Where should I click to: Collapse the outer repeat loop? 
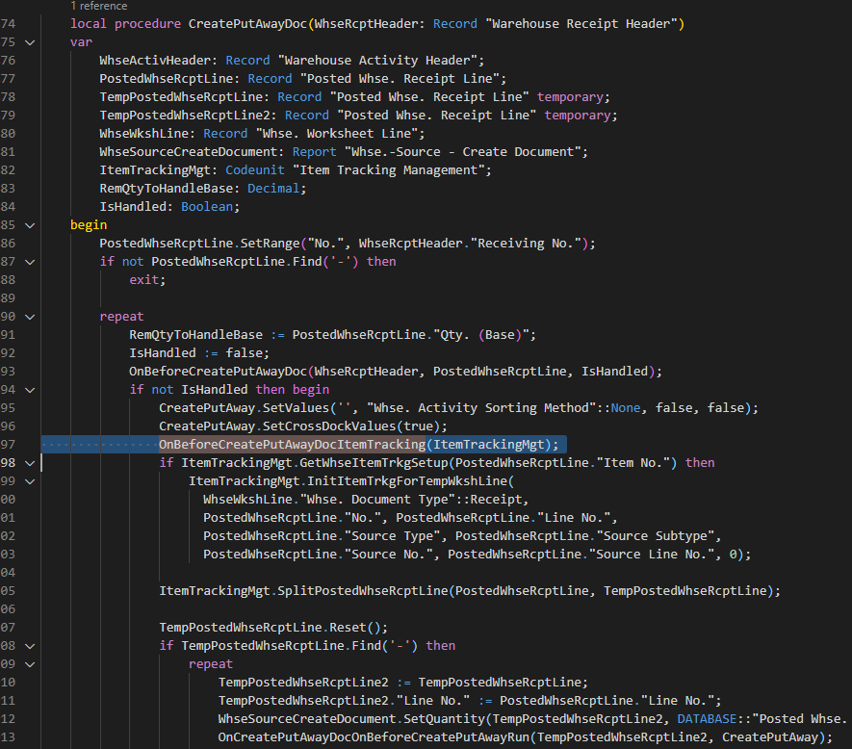(x=28, y=316)
